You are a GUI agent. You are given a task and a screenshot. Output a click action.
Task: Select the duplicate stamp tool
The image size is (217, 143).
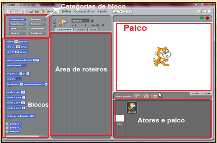click(116, 11)
